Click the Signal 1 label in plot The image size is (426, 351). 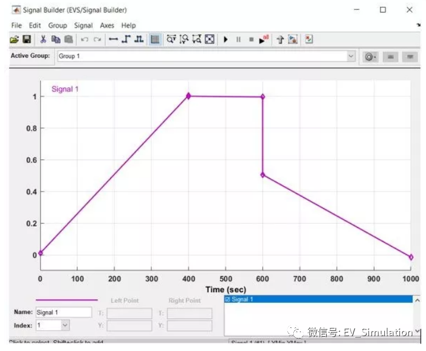tap(65, 89)
